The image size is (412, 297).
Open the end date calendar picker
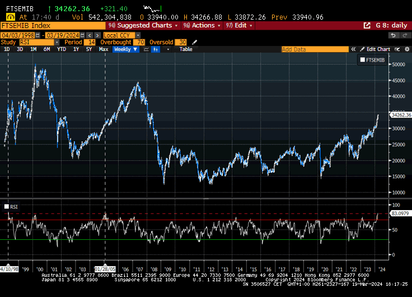pyautogui.click(x=82, y=35)
